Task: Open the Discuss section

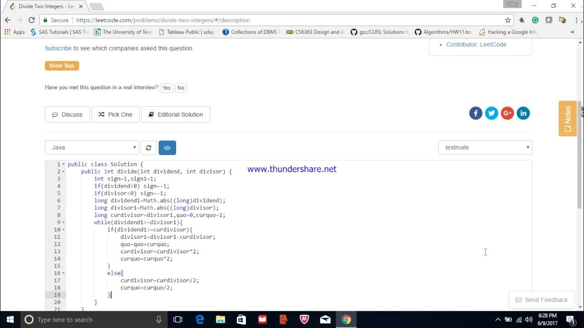Action: 67,114
